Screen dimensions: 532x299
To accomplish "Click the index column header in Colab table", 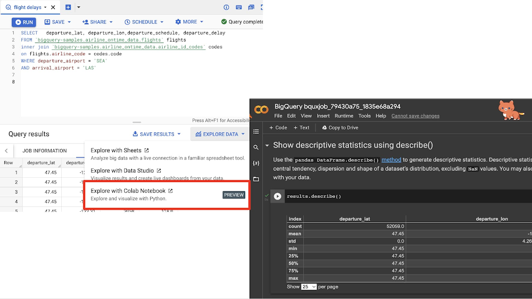I will pos(295,219).
